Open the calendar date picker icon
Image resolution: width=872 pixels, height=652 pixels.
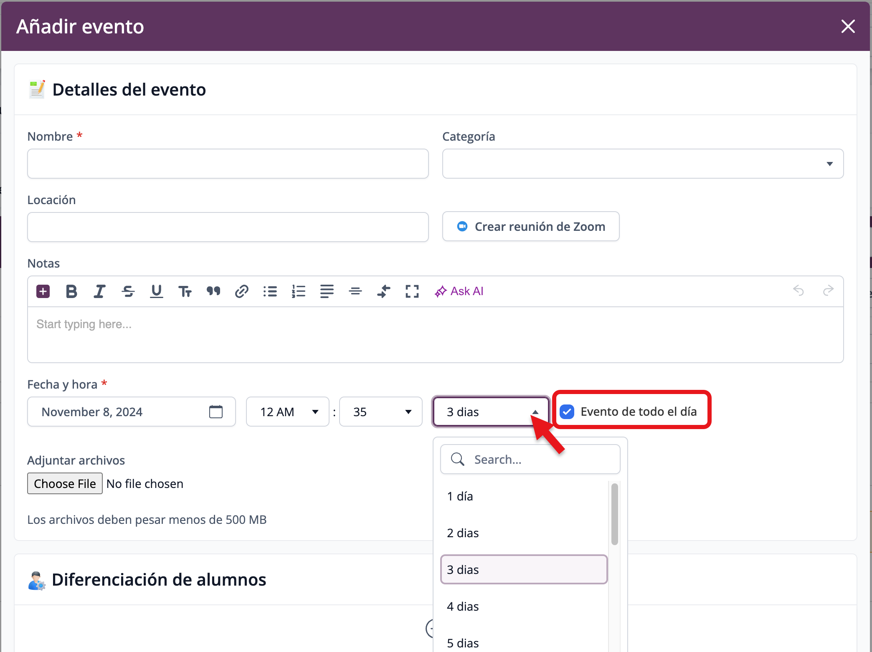(x=216, y=412)
